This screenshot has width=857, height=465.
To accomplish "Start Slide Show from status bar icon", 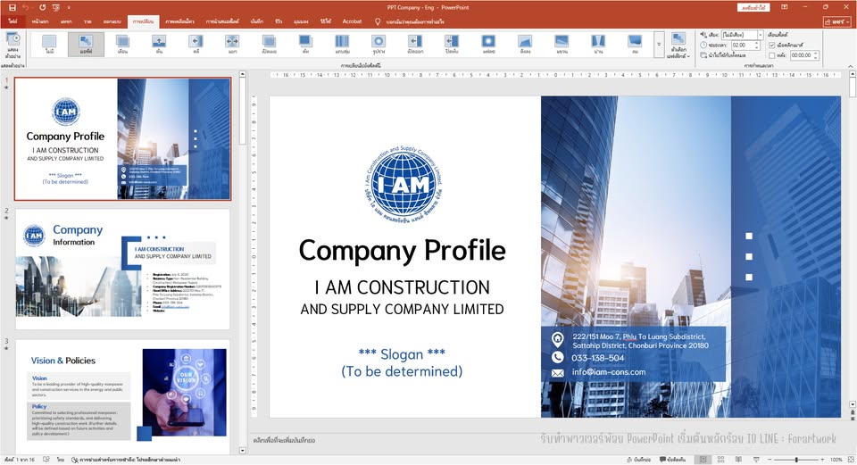I will [756, 460].
